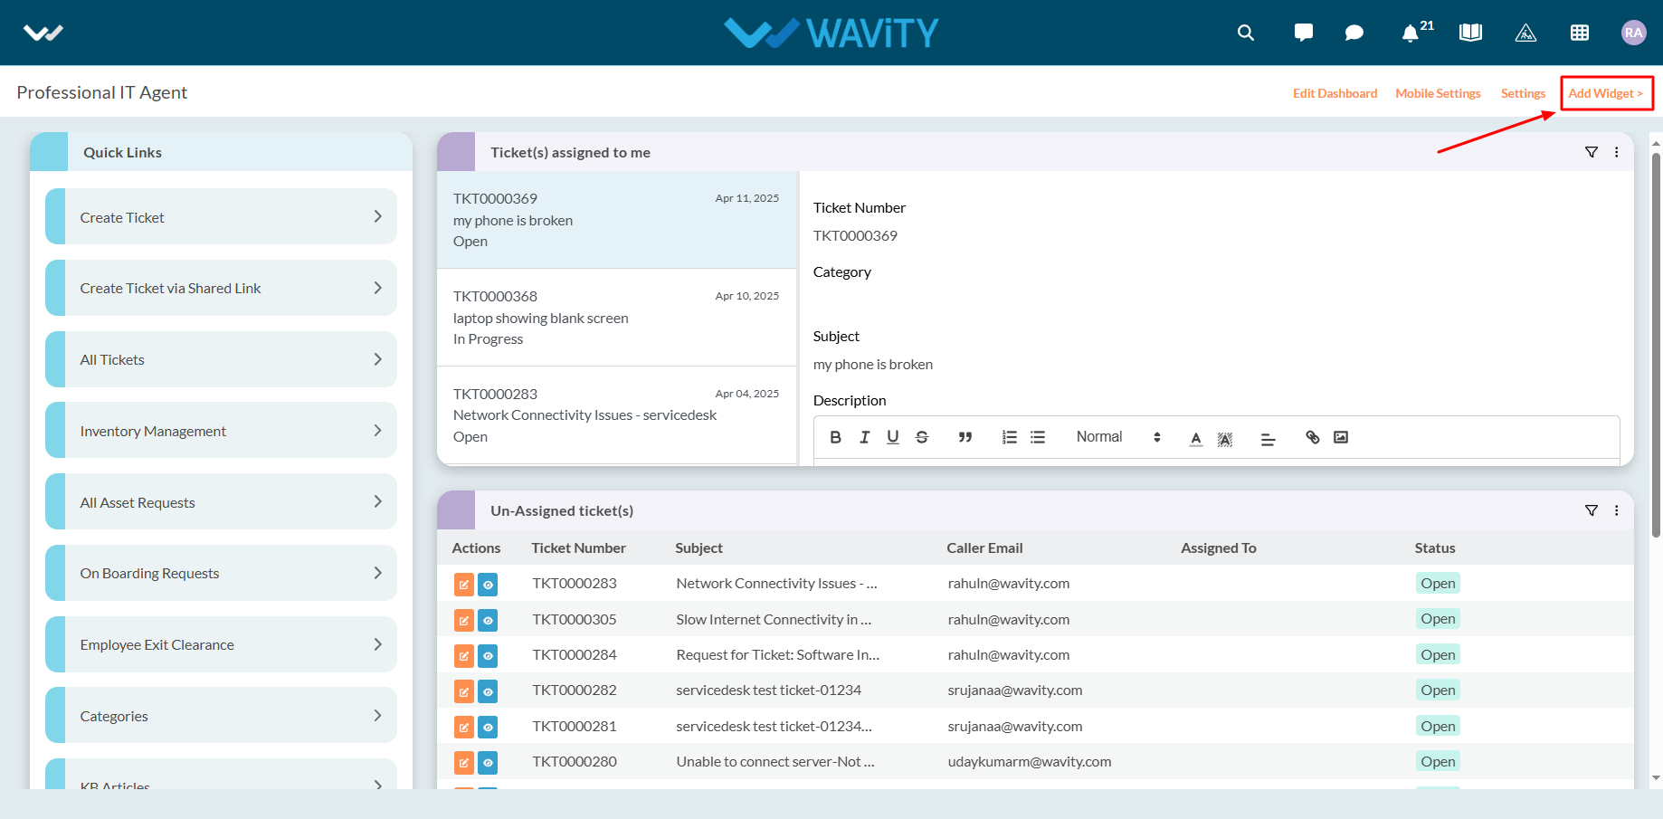Click Open status badge of TKT0000305
This screenshot has width=1663, height=819.
click(1438, 619)
